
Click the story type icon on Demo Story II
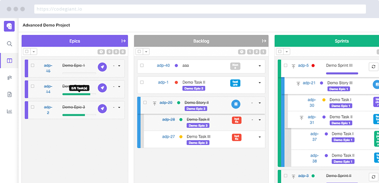(x=236, y=104)
